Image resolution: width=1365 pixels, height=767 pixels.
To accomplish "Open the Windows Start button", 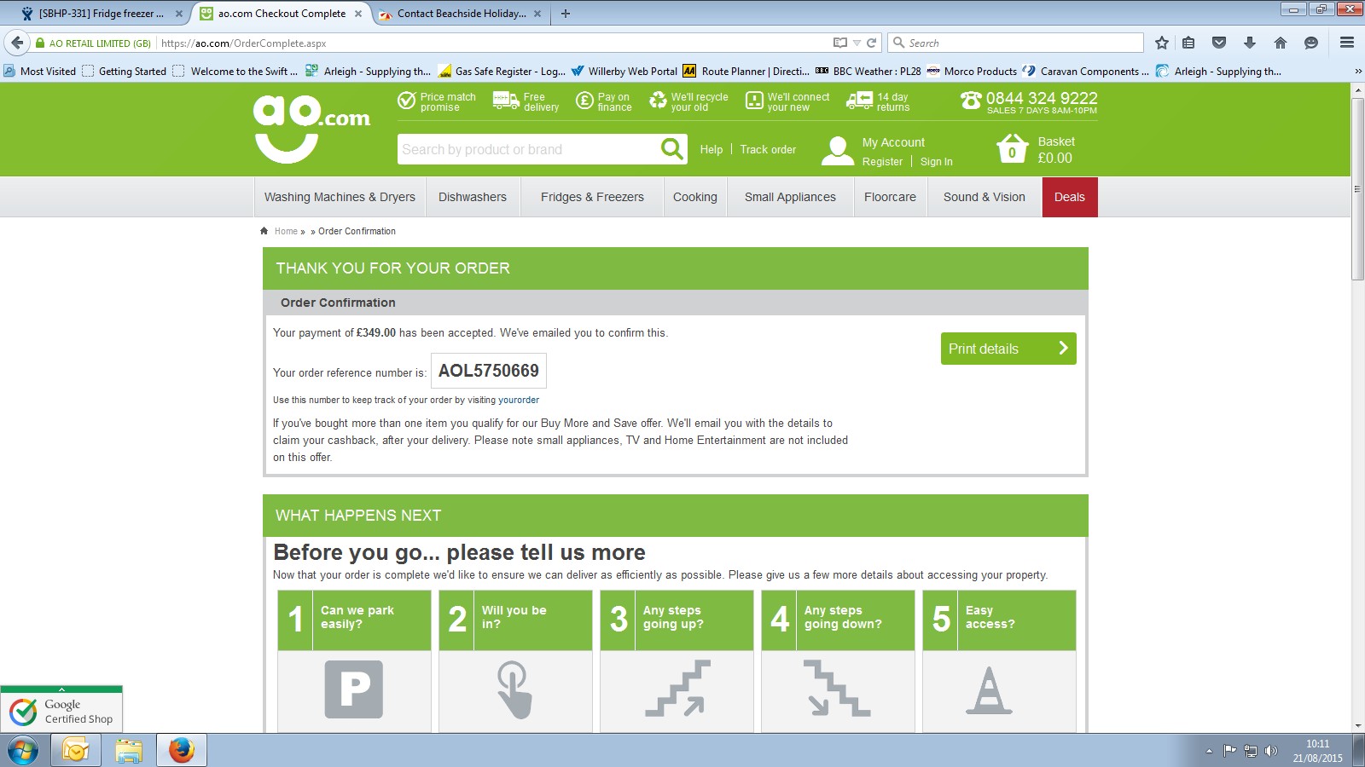I will coord(23,751).
